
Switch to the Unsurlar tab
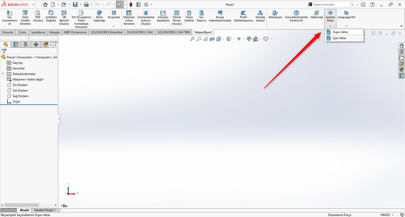coord(8,32)
